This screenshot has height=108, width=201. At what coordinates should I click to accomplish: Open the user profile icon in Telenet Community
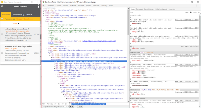pos(38,7)
